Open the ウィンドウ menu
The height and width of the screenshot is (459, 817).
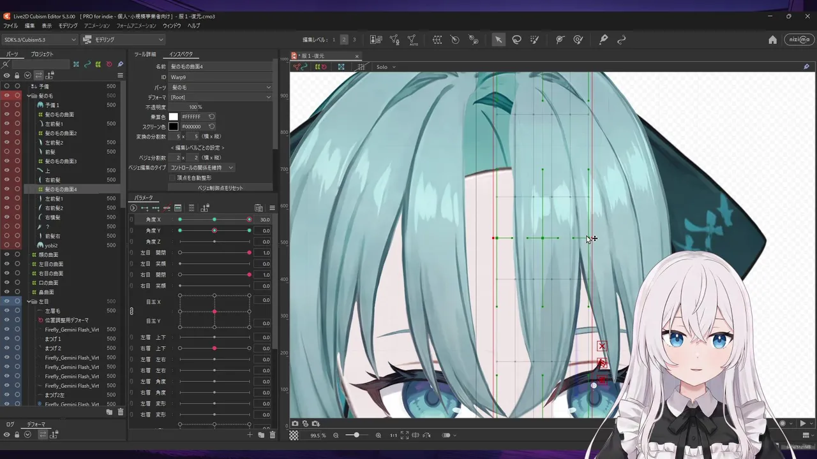[172, 26]
